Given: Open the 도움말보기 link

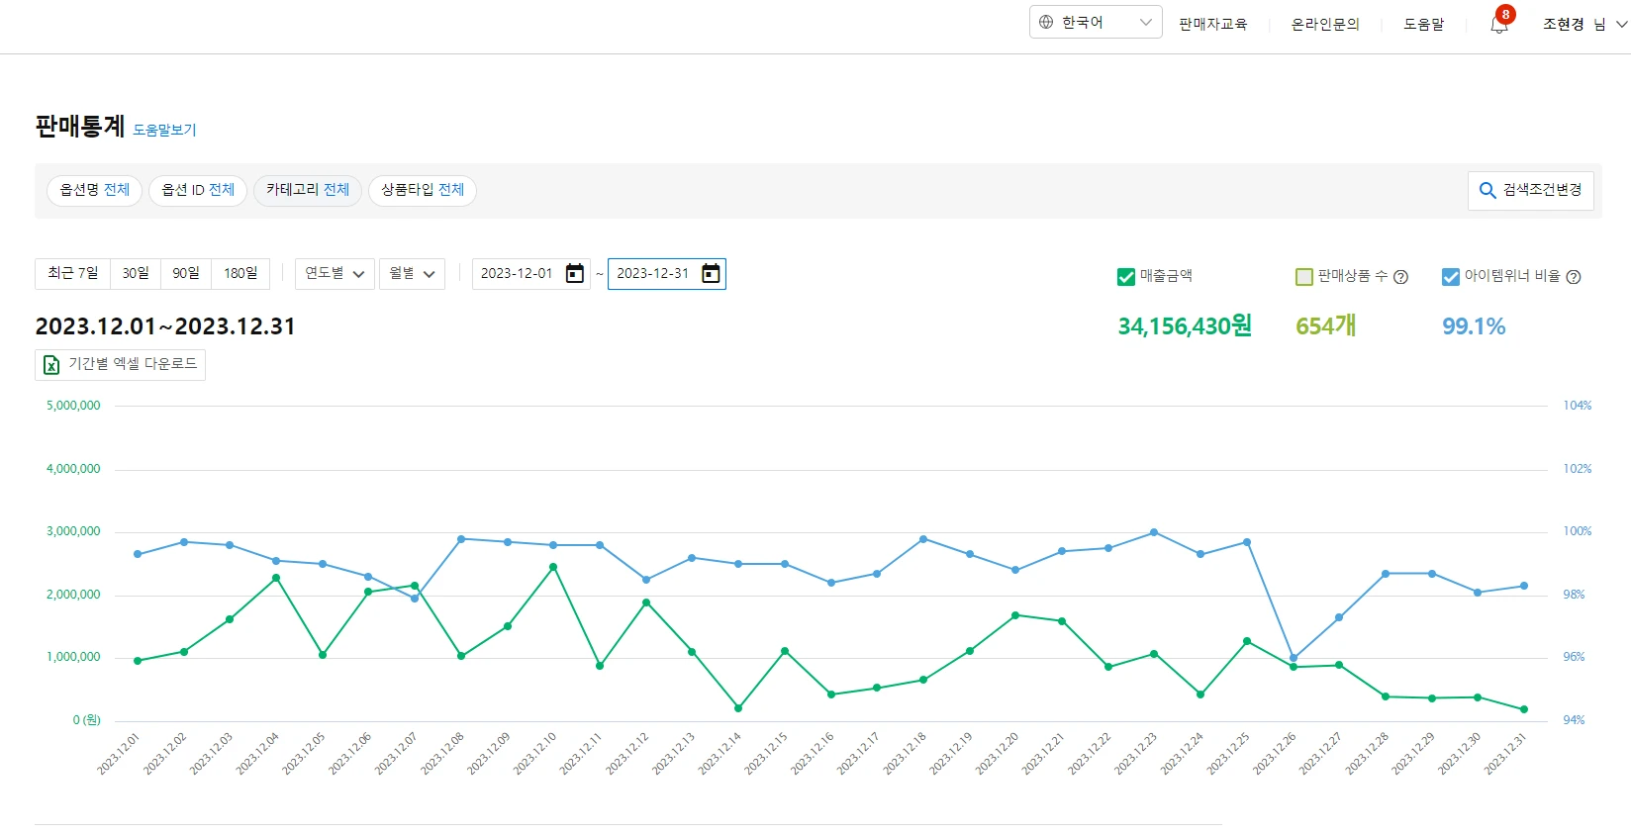Looking at the screenshot, I should tap(164, 130).
